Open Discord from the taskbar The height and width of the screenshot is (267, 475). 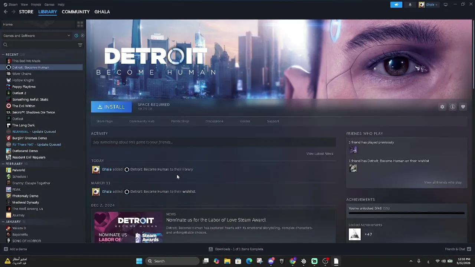pos(271,261)
